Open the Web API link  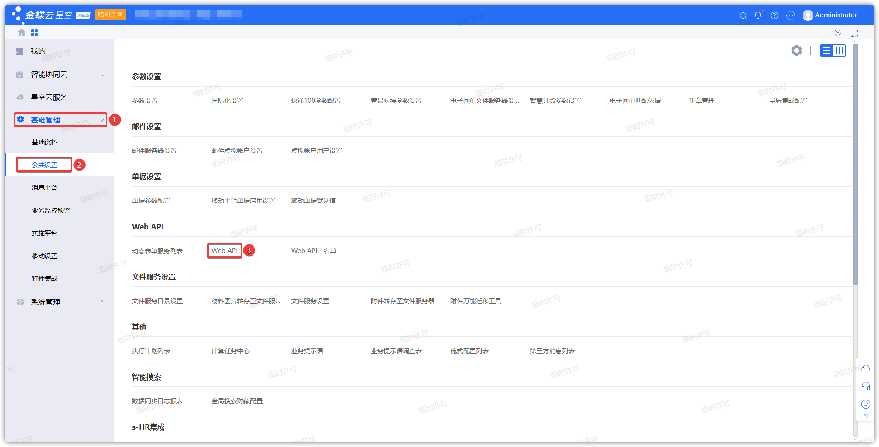point(224,251)
